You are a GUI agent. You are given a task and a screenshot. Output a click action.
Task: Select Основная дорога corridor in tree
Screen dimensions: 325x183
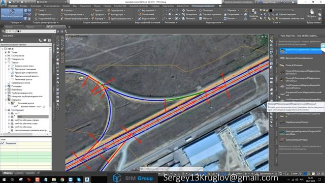(x=26, y=103)
